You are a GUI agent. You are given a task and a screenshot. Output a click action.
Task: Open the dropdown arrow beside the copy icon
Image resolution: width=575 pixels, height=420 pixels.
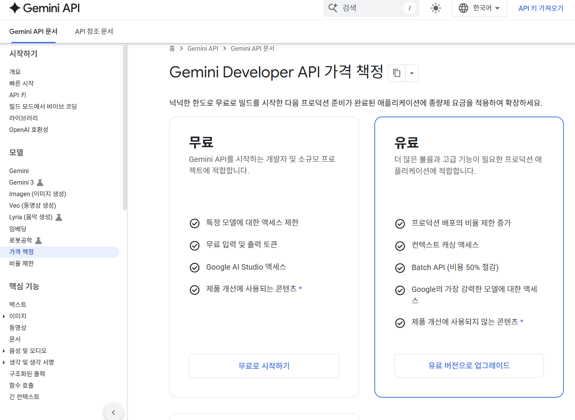pos(412,73)
